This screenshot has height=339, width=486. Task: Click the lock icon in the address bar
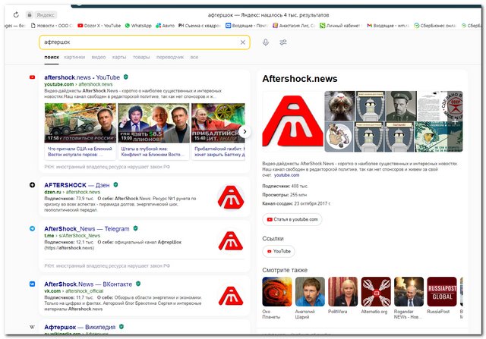pyautogui.click(x=30, y=14)
